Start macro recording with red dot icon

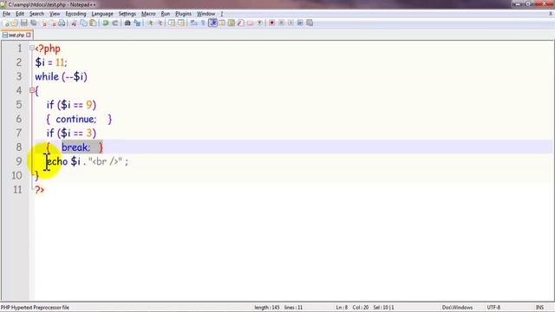[271, 23]
